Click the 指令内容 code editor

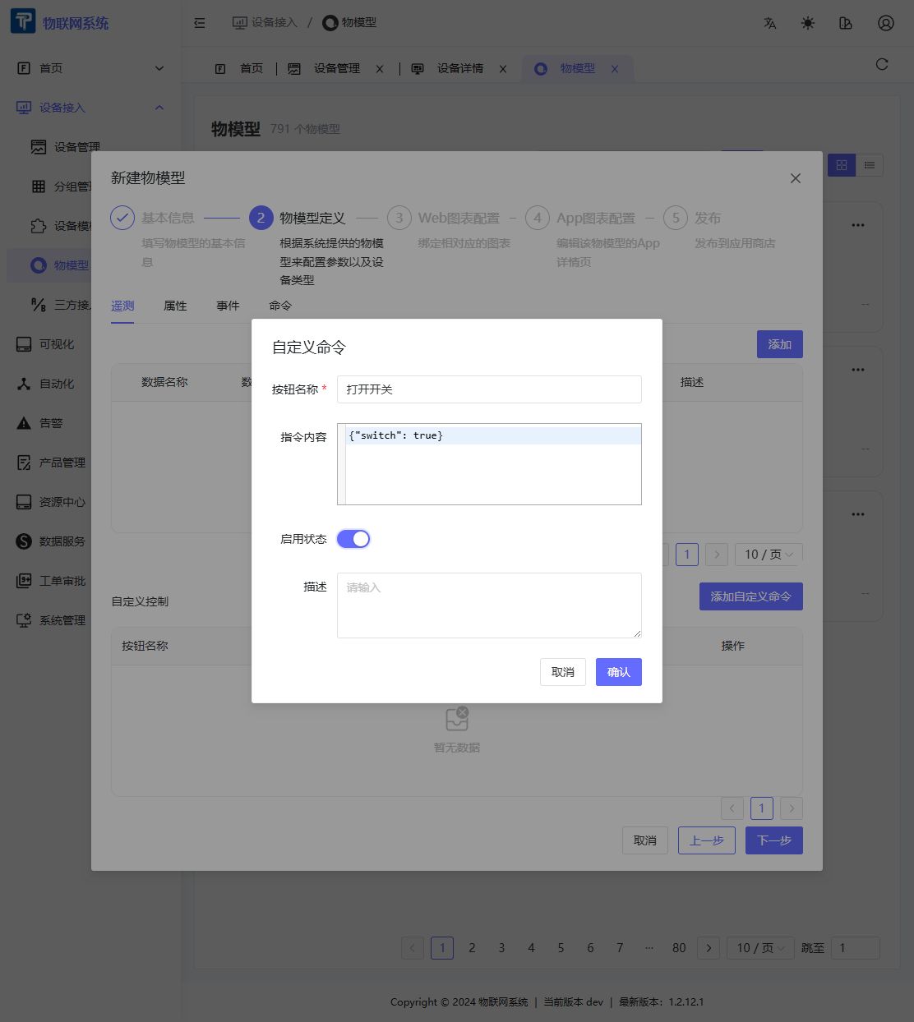(489, 464)
